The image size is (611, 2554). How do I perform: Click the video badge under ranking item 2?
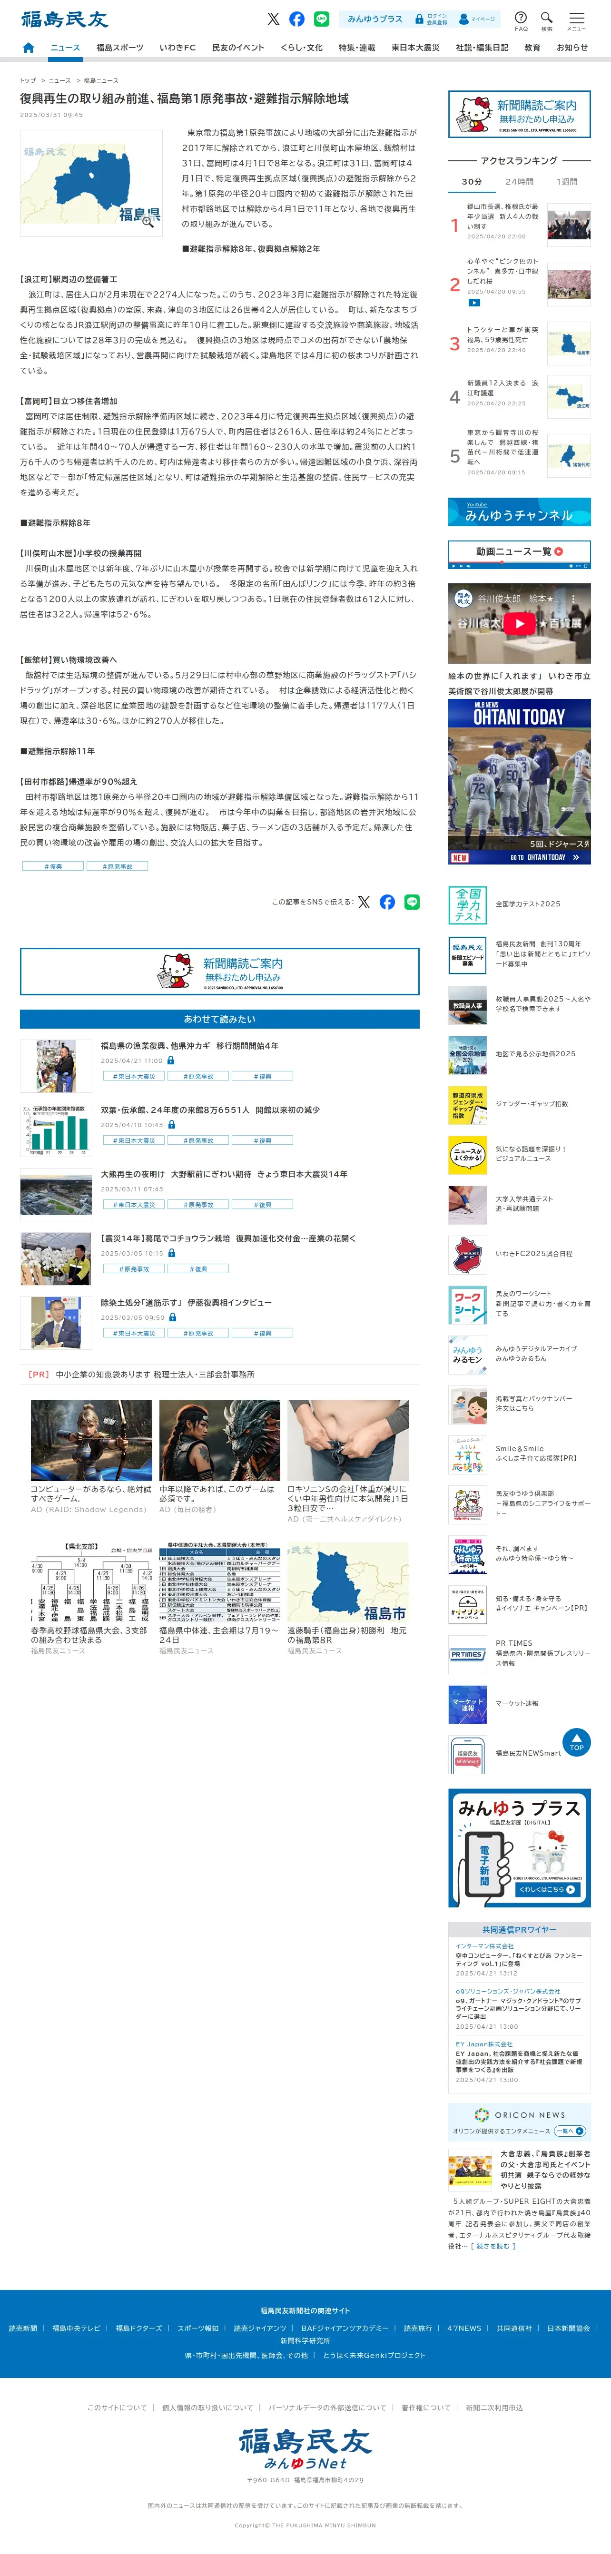pos(474,304)
